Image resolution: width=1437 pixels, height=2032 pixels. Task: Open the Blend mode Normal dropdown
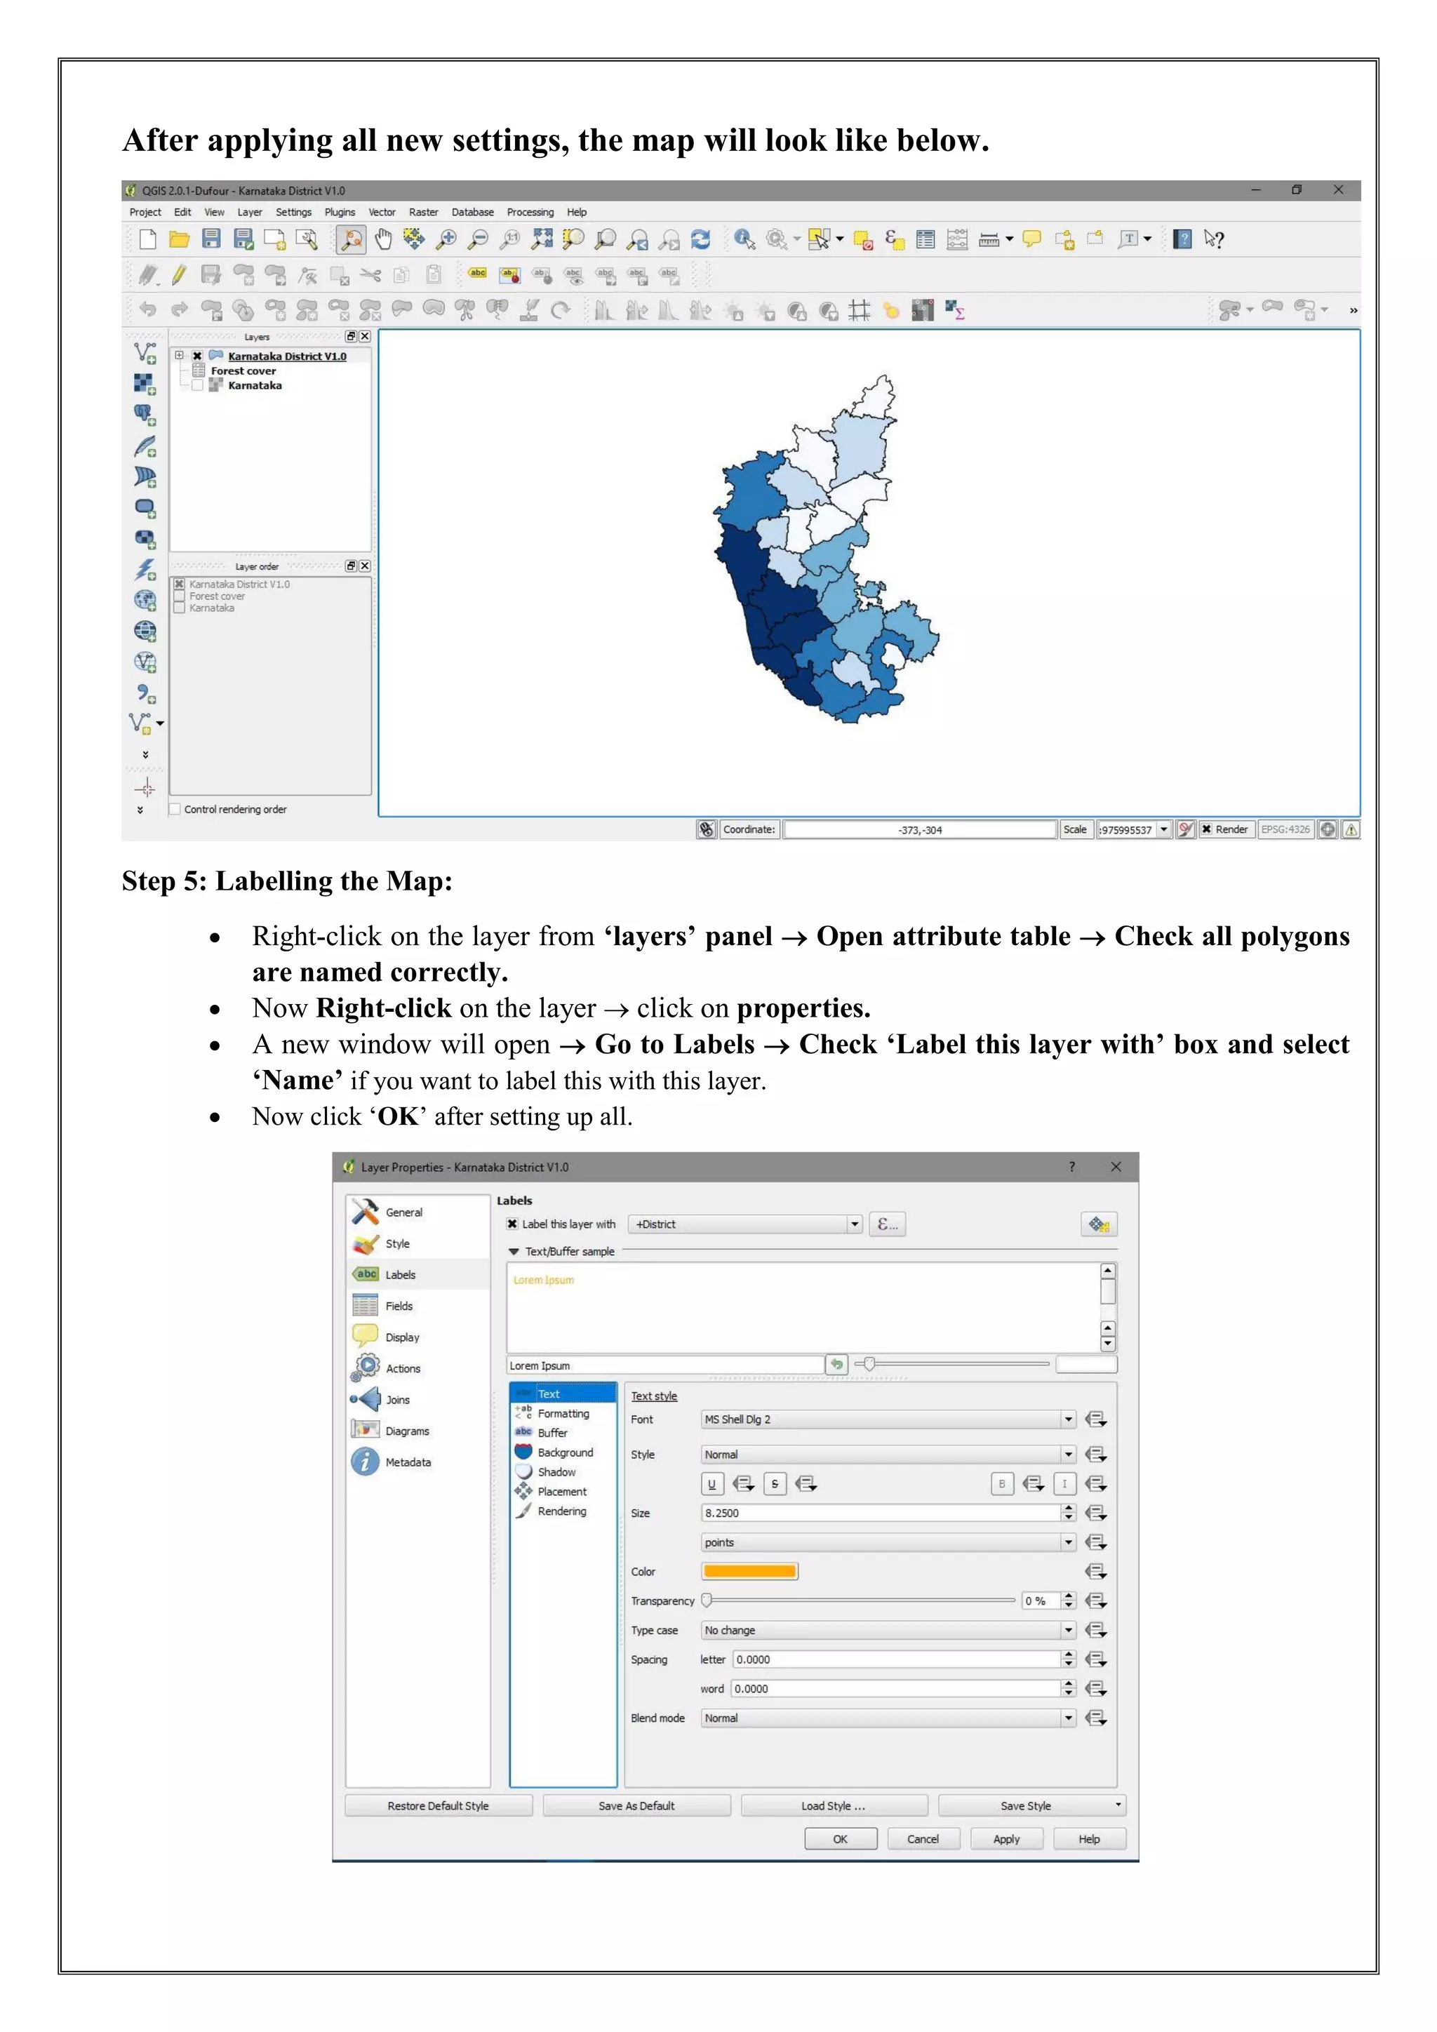click(x=888, y=1718)
